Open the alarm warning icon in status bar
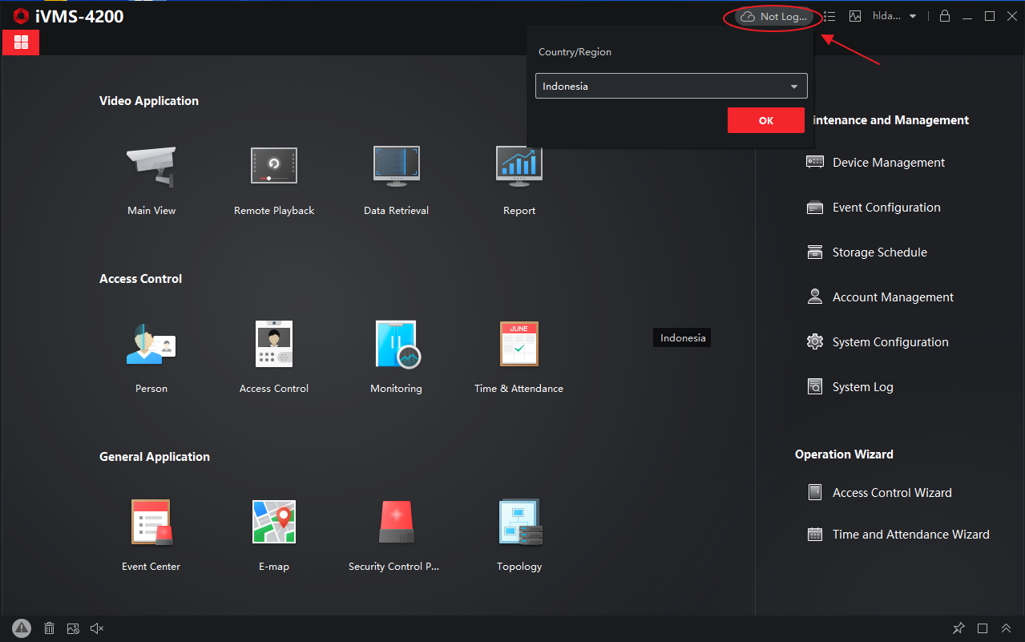Image resolution: width=1025 pixels, height=642 pixels. 22,628
